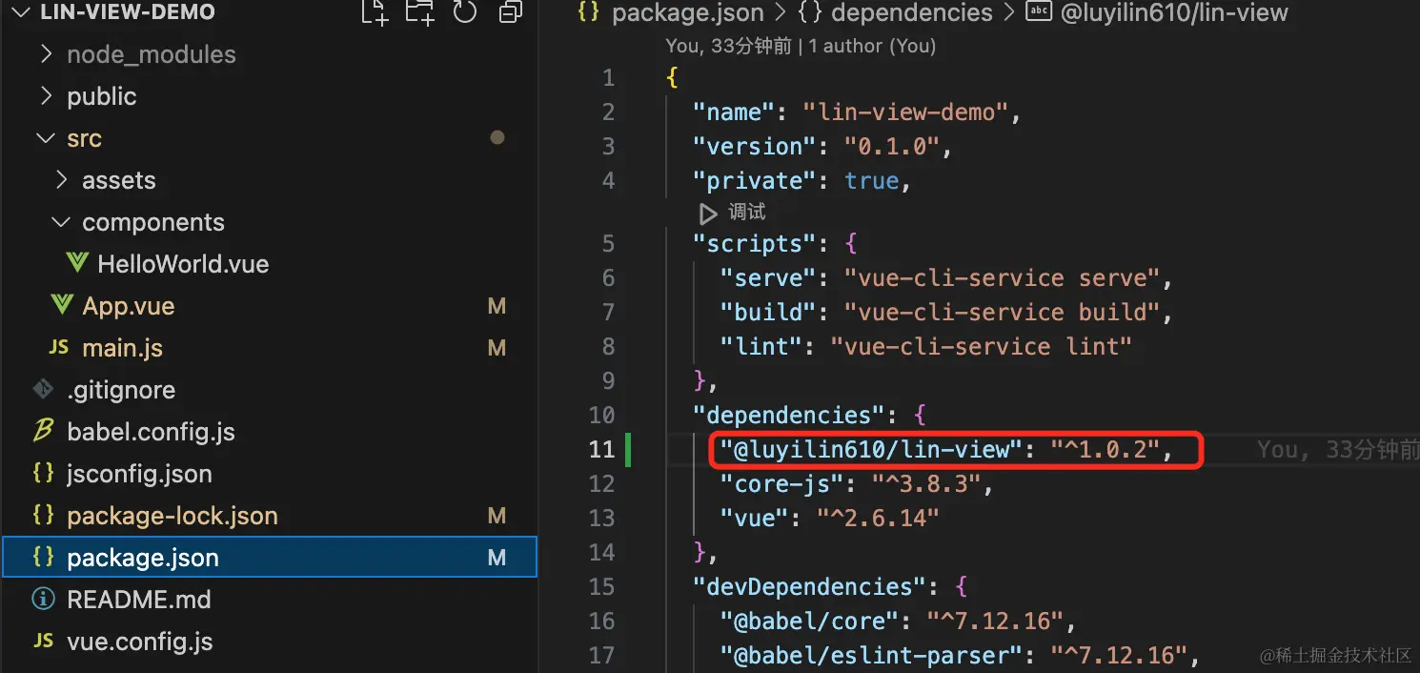Viewport: 1420px width, 673px height.
Task: Click the true value of private
Action: [x=871, y=181]
